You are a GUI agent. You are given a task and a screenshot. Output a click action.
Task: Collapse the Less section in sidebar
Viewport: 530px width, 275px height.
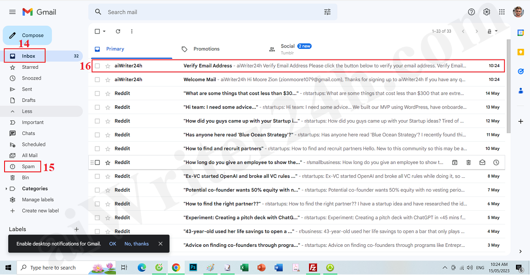pos(27,111)
